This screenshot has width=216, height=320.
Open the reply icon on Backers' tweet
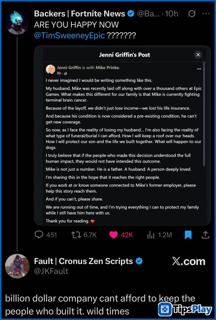click(38, 234)
